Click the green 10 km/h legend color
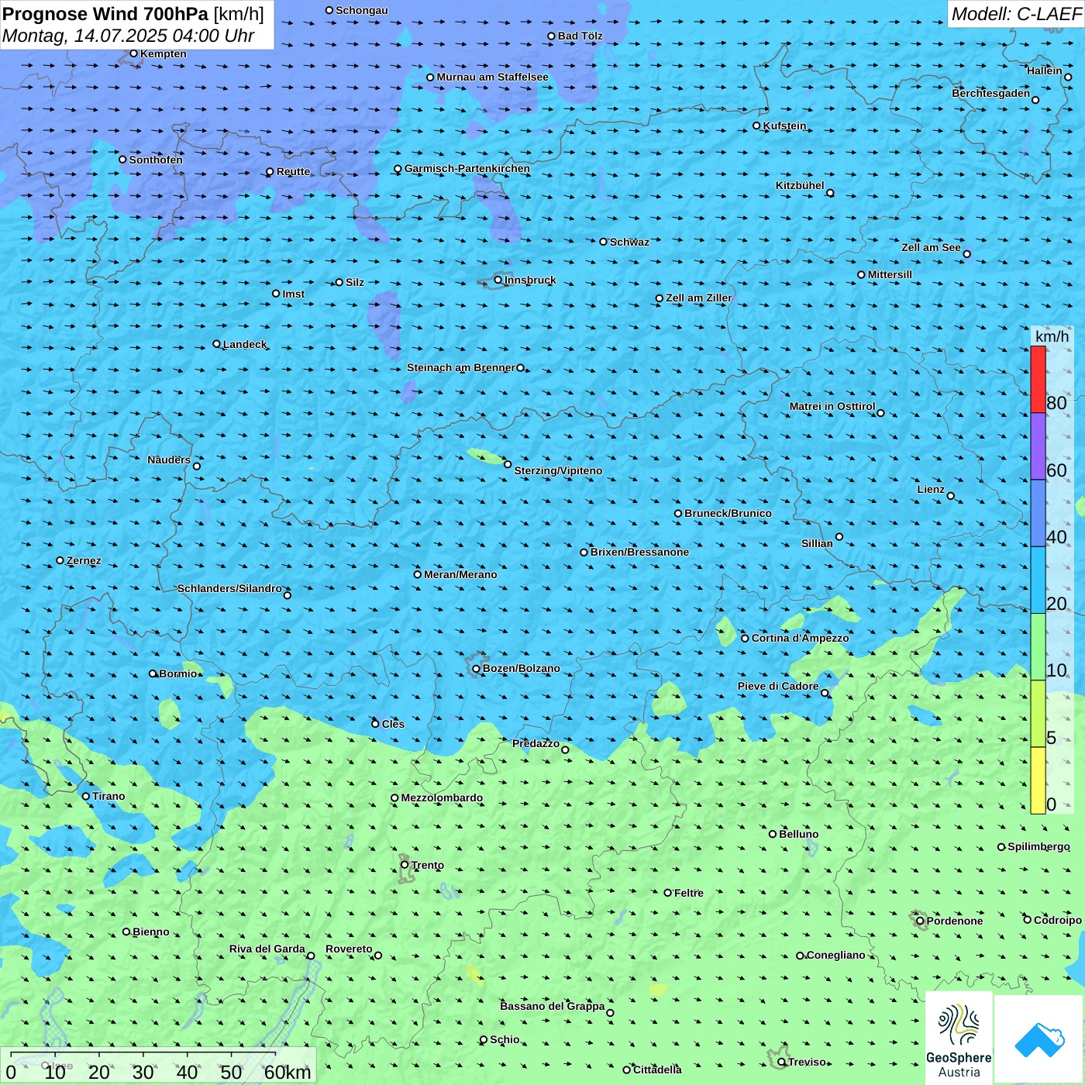 tap(1038, 647)
